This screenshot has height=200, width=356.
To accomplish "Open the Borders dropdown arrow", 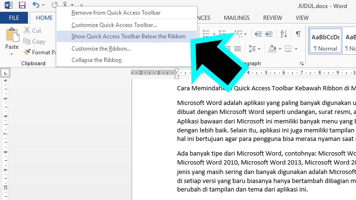I will (x=296, y=49).
